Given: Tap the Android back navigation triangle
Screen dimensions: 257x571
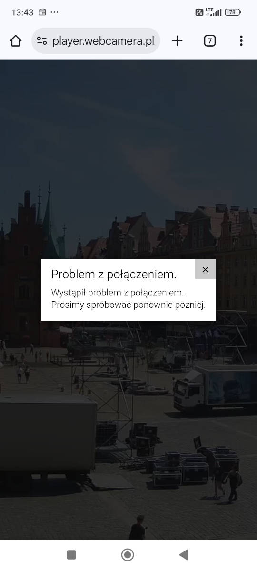Looking at the screenshot, I should [x=183, y=554].
